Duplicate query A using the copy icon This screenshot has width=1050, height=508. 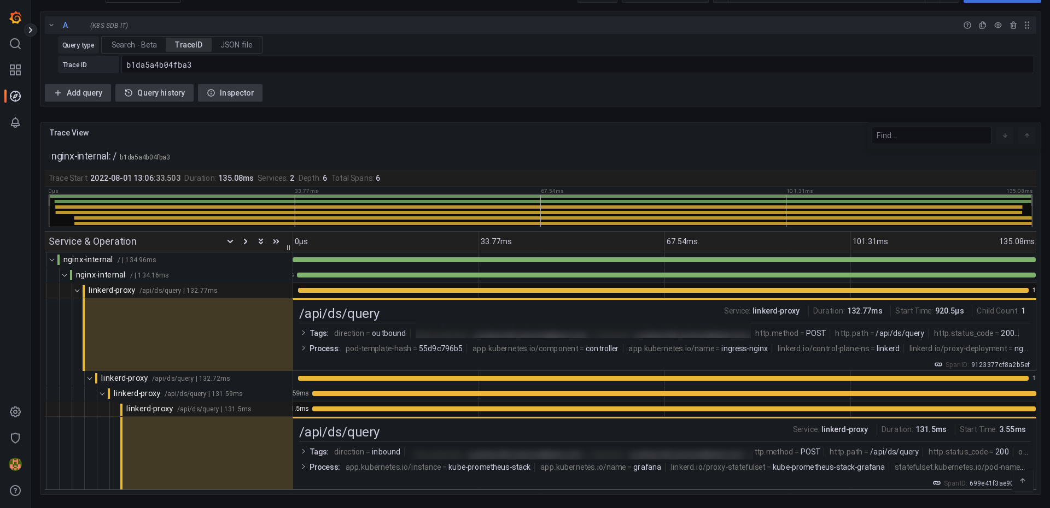(x=983, y=25)
